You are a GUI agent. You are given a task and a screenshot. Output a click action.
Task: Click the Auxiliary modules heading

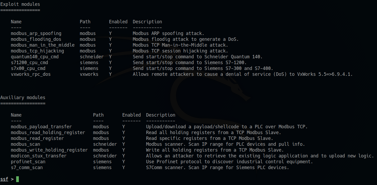point(23,98)
